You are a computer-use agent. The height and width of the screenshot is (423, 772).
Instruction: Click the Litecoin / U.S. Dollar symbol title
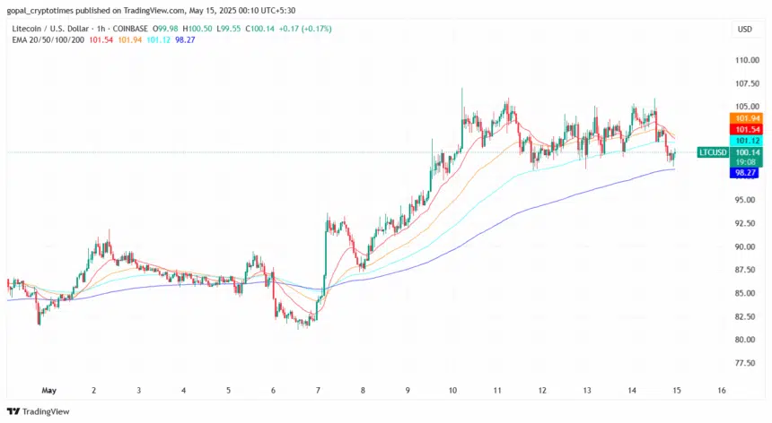point(50,29)
